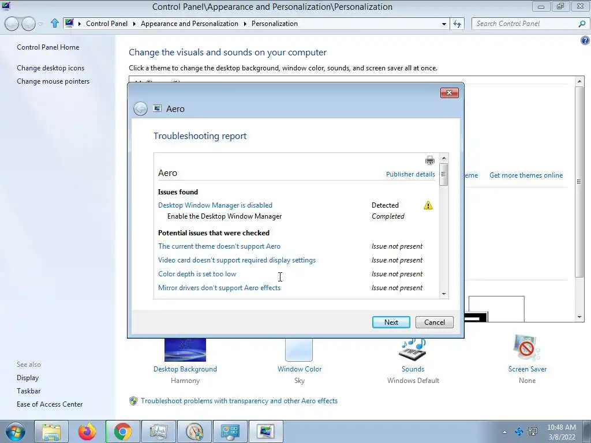Click Get more themes online link
Image resolution: width=591 pixels, height=443 pixels.
click(x=526, y=175)
